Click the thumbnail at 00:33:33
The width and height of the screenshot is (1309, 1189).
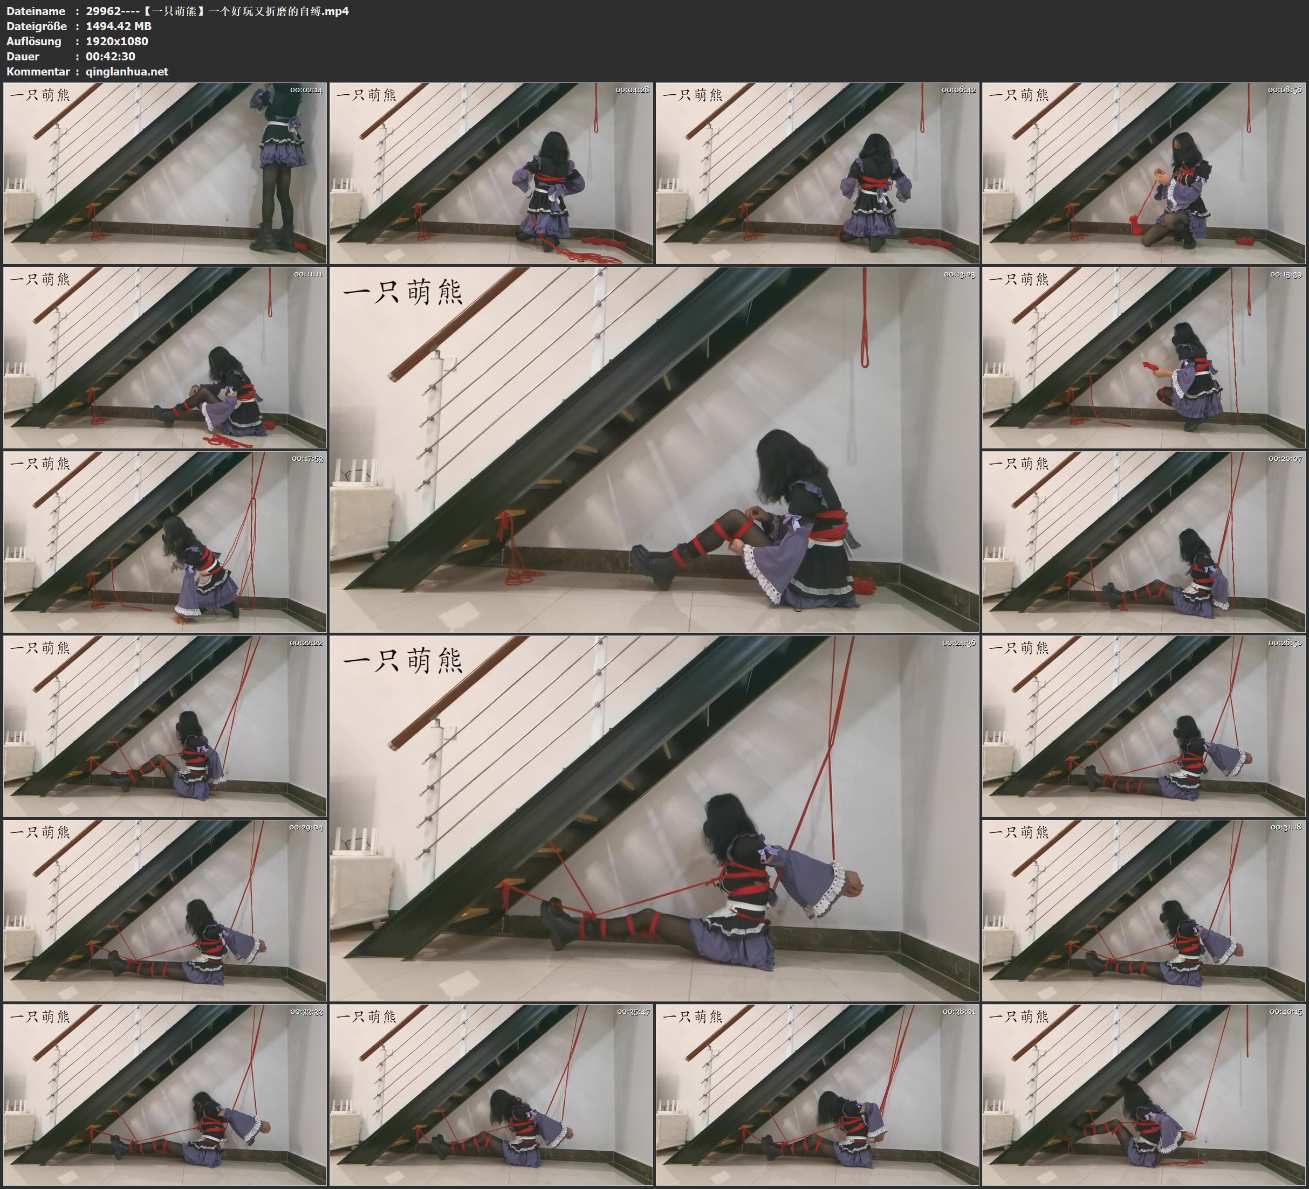click(165, 1095)
